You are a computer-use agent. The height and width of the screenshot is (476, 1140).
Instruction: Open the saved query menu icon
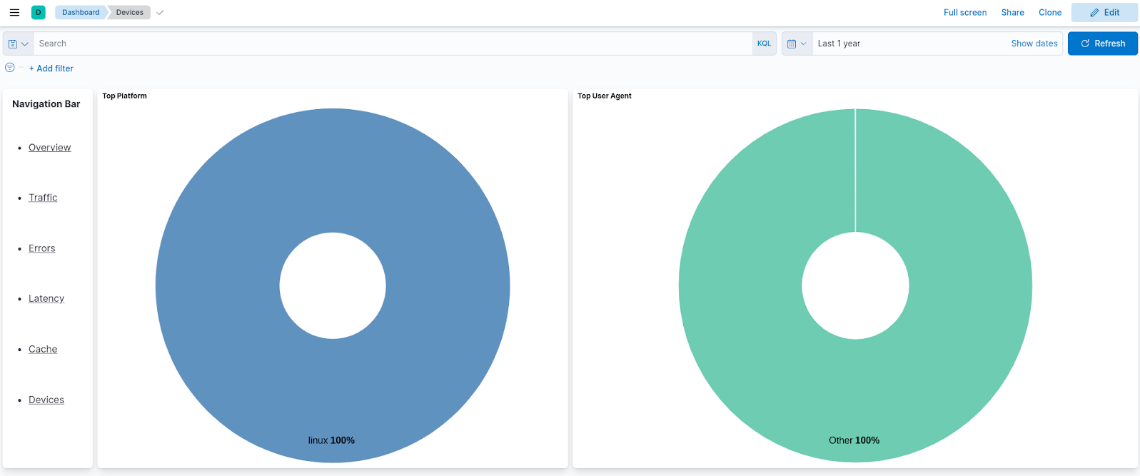pyautogui.click(x=18, y=44)
